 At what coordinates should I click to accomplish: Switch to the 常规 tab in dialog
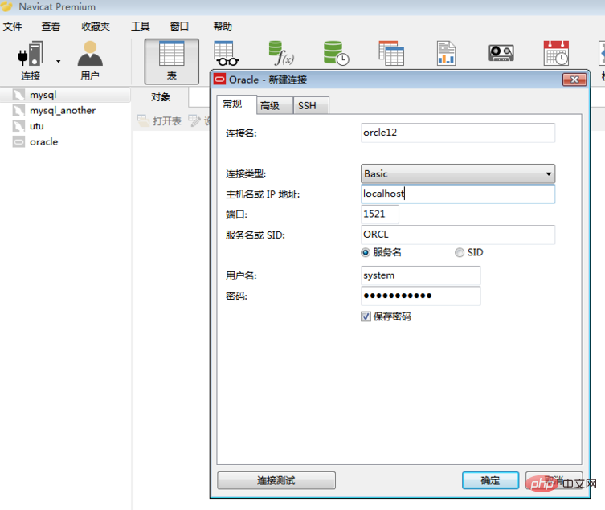pos(236,104)
